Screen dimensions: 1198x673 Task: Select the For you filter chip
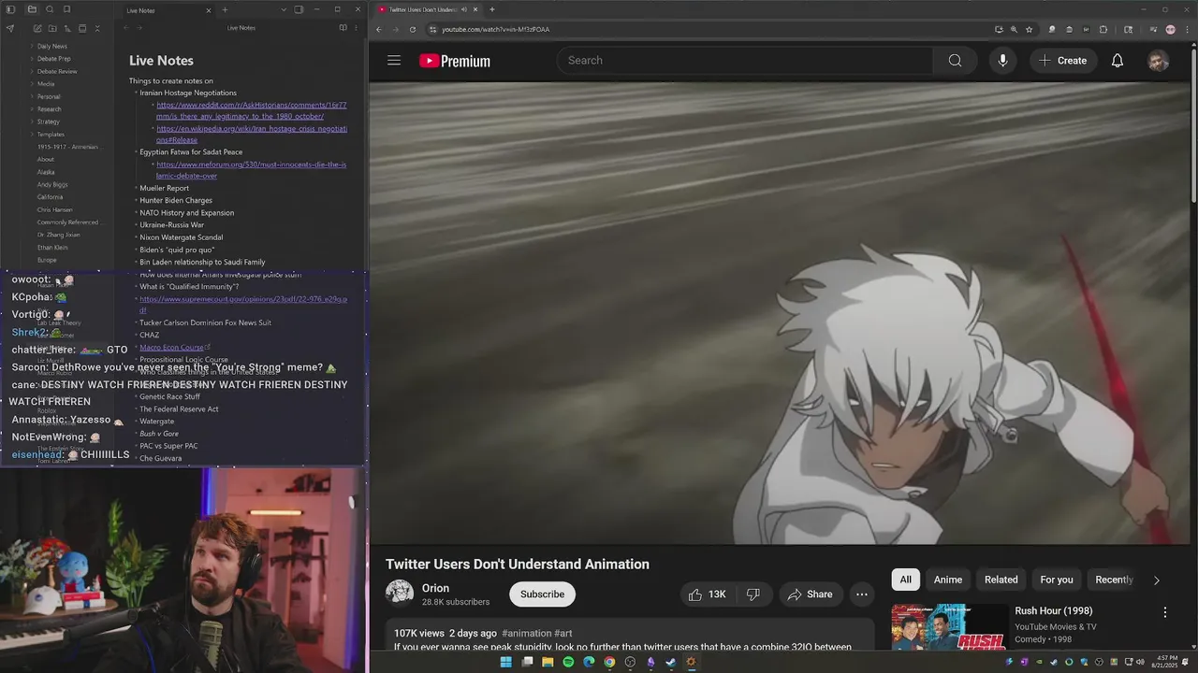point(1057,580)
